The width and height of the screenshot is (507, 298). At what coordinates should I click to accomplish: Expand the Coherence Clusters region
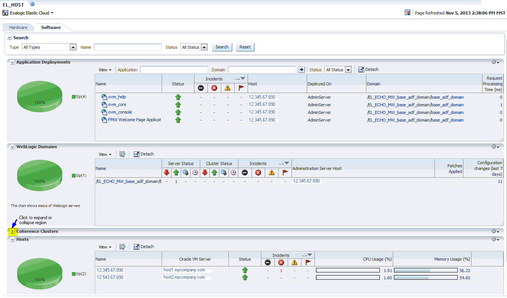[12, 231]
